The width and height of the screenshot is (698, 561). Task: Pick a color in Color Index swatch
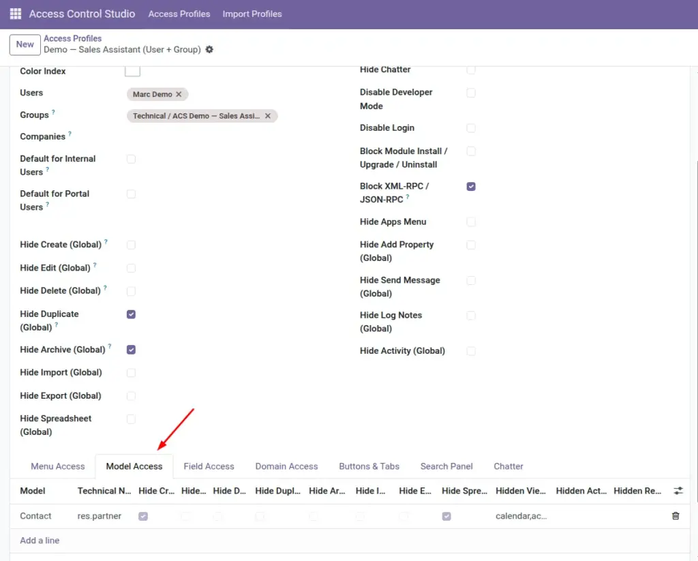(x=133, y=72)
